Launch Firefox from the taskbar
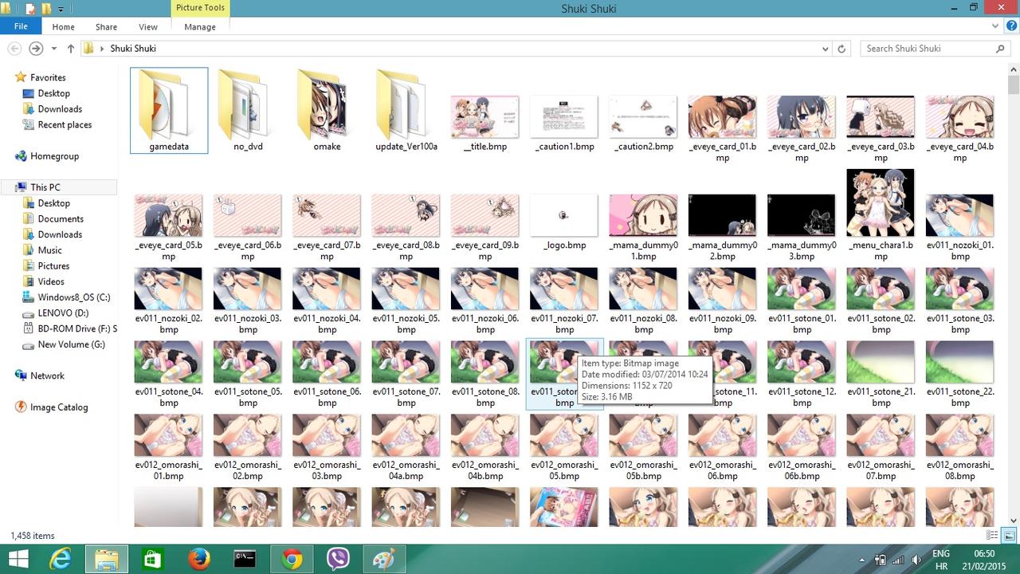This screenshot has height=574, width=1020. (198, 560)
